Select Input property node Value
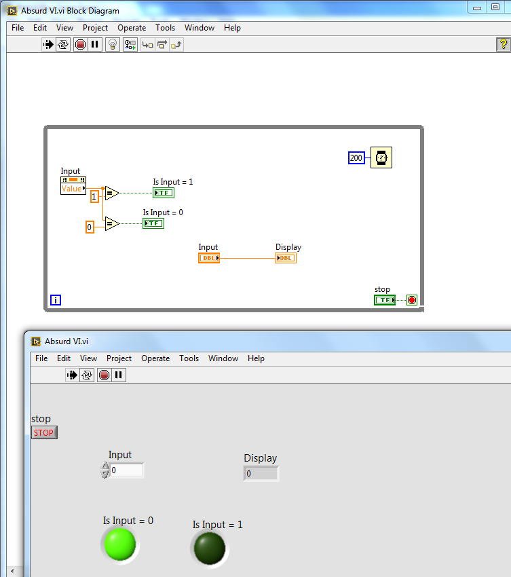Viewport: 511px width, 577px height. pos(73,189)
